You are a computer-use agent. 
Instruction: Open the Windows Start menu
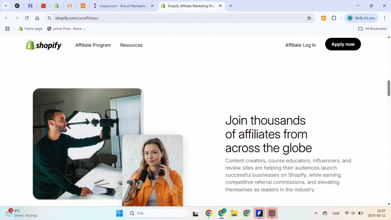coord(120,213)
